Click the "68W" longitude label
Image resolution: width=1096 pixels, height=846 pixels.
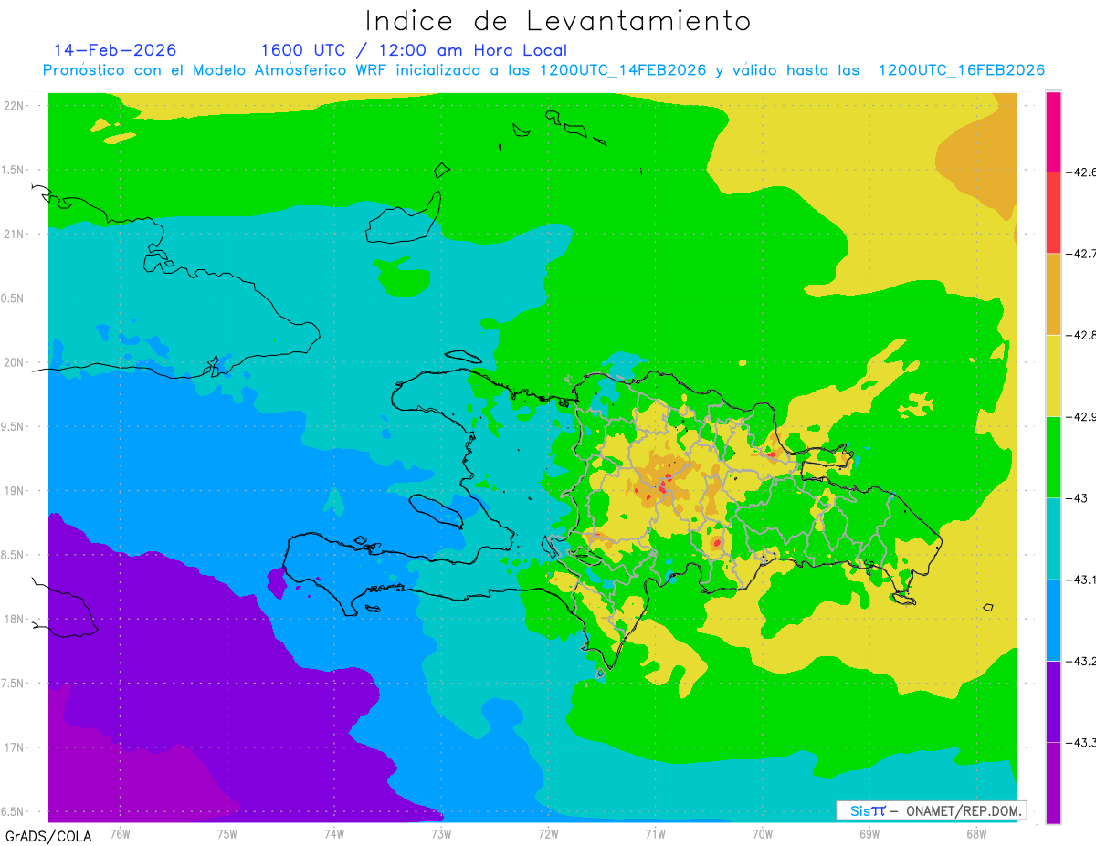(976, 833)
